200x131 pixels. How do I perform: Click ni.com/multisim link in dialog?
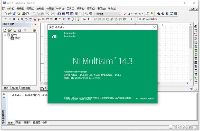click(145, 98)
